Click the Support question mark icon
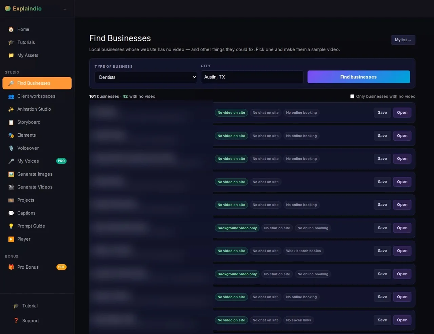Screen dimensions: 434x334 click(x=16, y=320)
